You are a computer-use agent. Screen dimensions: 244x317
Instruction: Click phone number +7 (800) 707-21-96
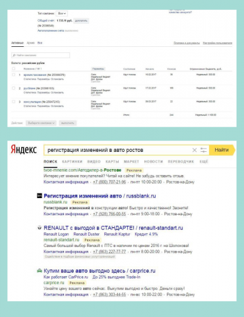tap(109, 182)
